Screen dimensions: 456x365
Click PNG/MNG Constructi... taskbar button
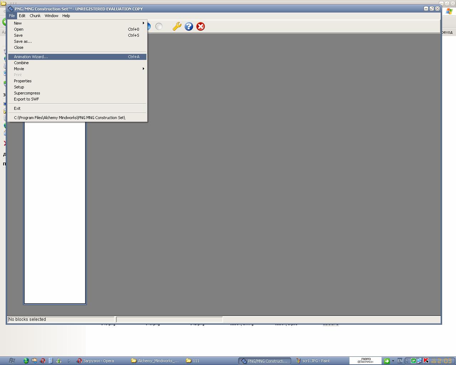click(264, 361)
